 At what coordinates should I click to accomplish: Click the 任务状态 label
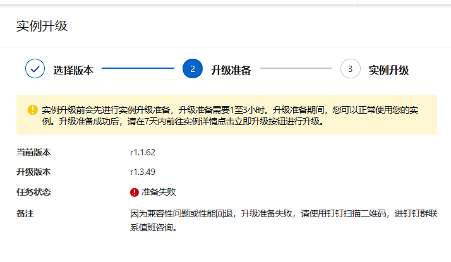click(x=33, y=192)
